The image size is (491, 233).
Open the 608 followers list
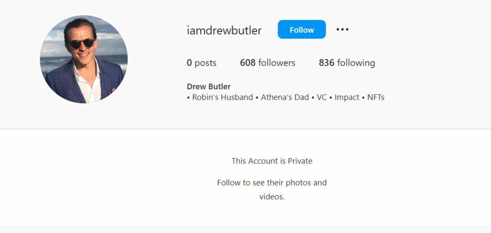[x=268, y=63]
